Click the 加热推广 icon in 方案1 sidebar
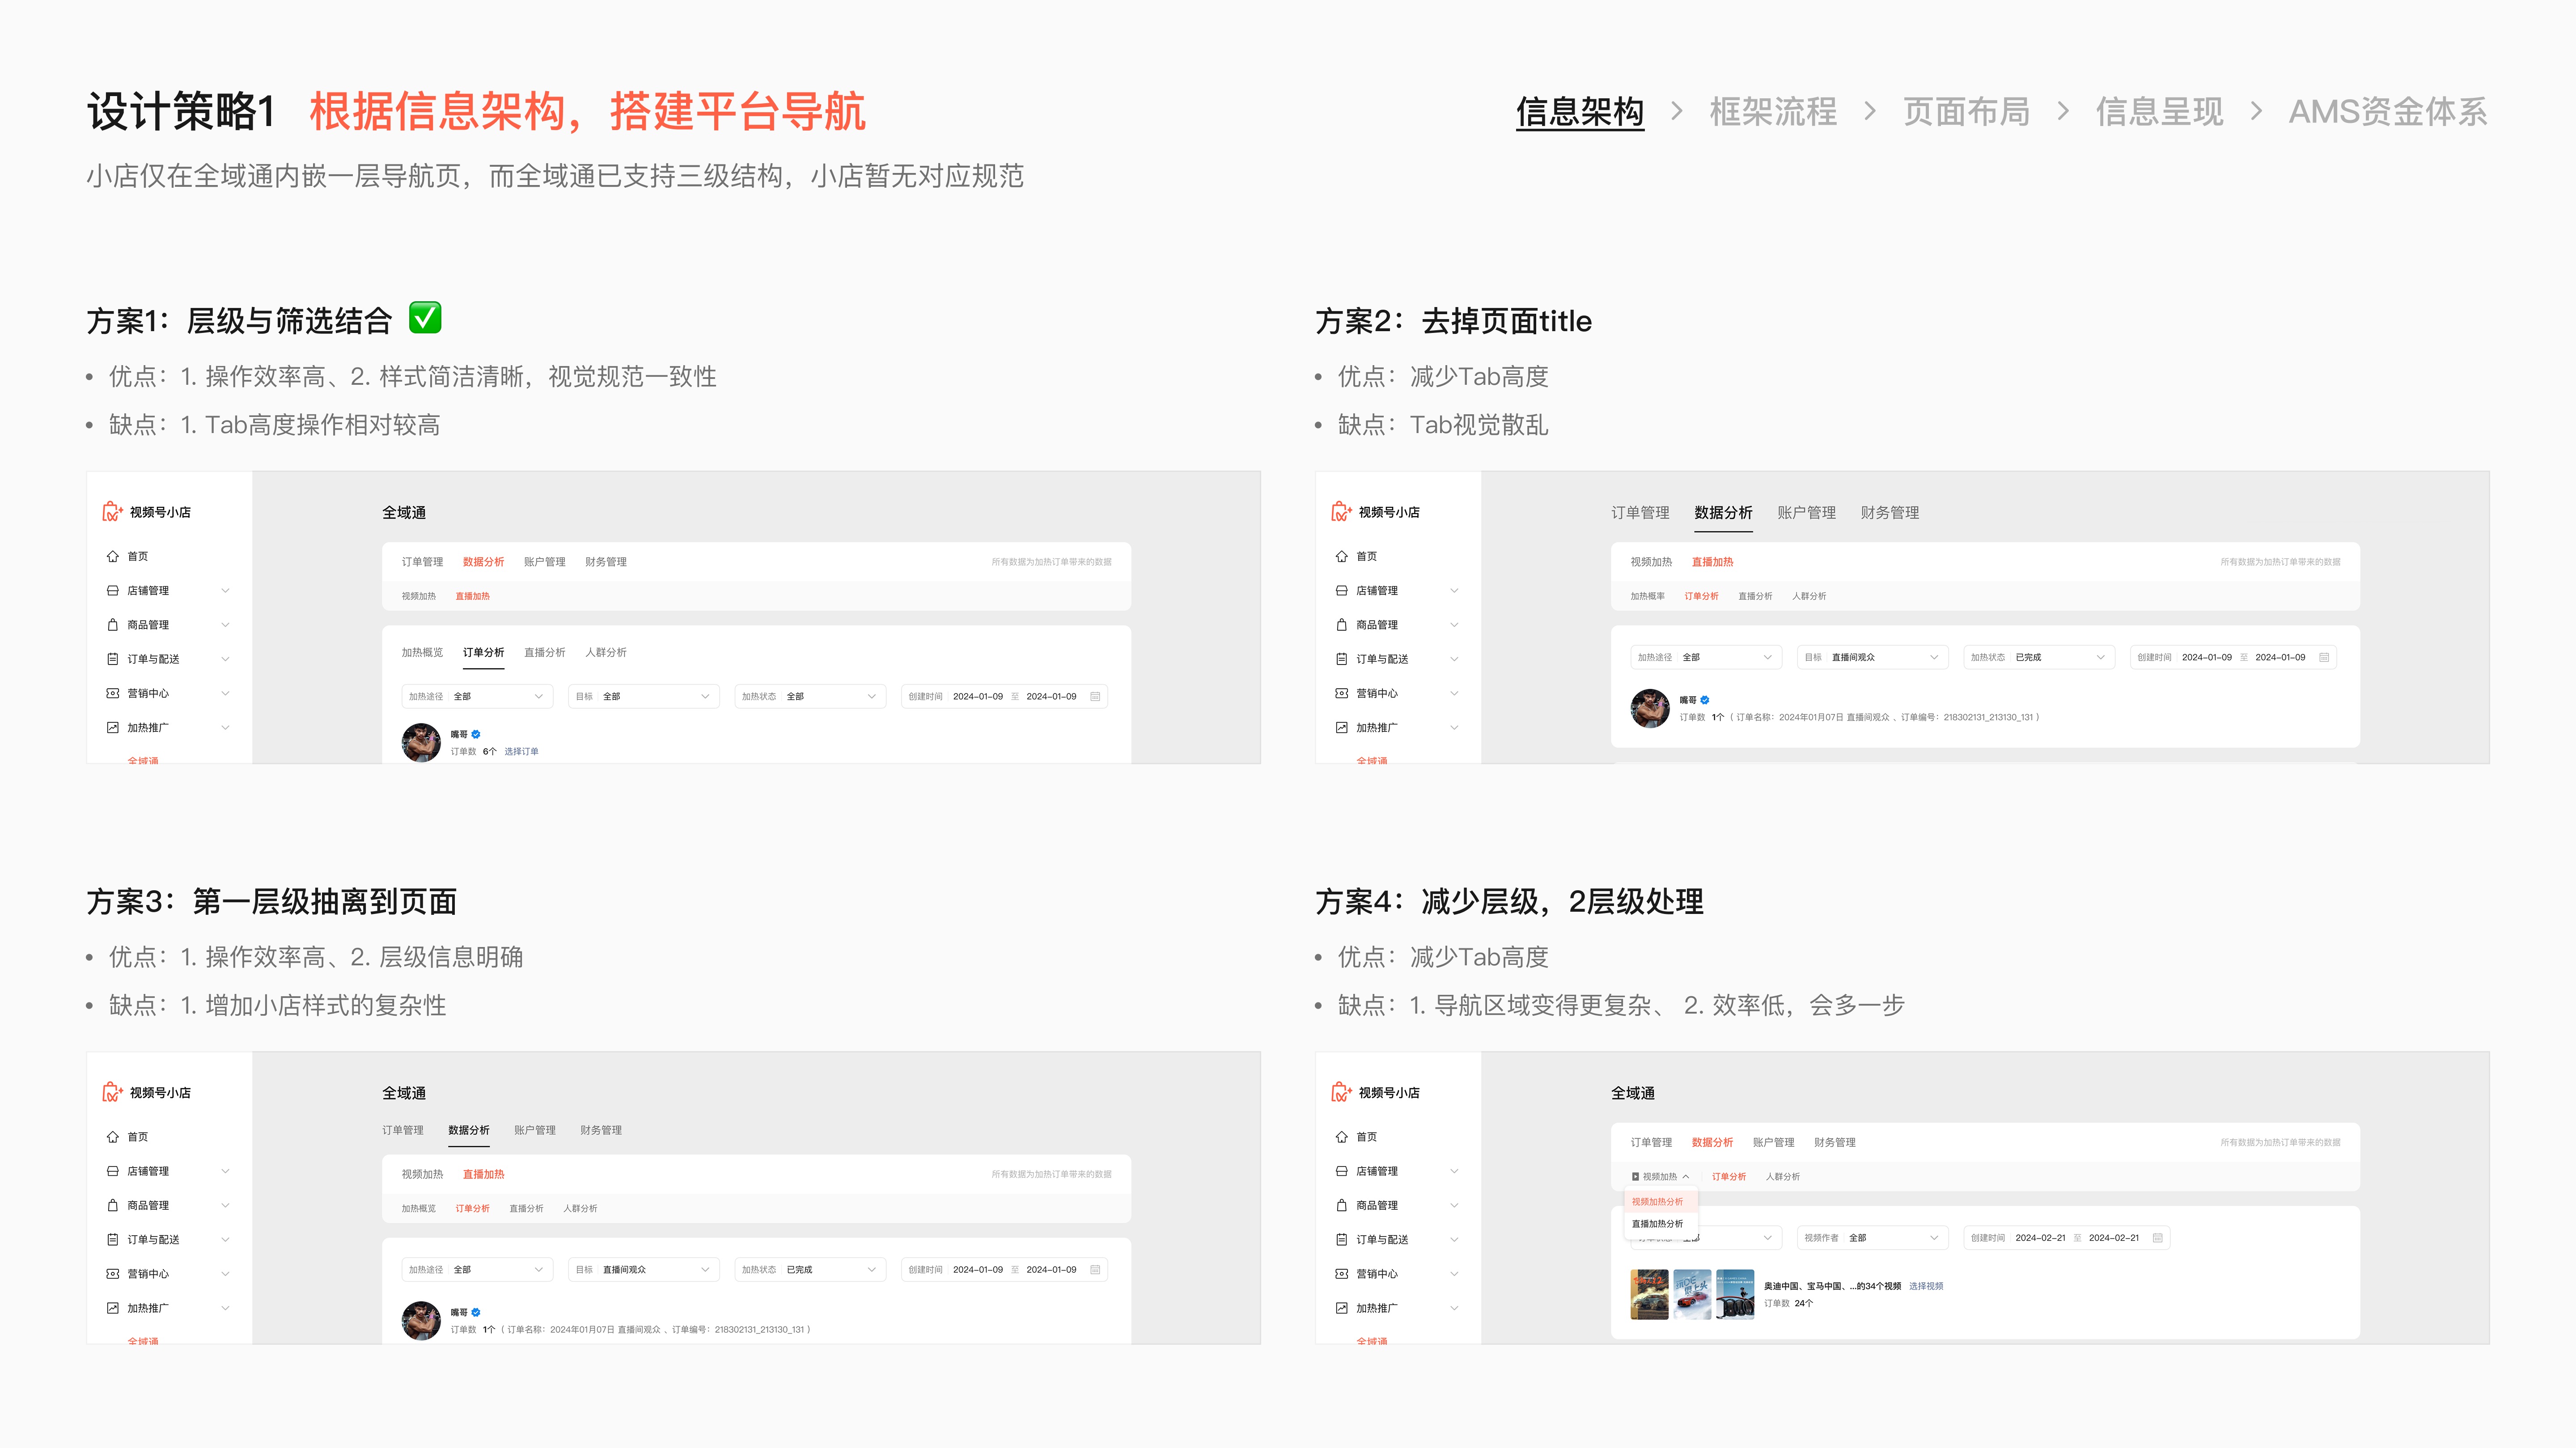The width and height of the screenshot is (2576, 1448). tap(113, 728)
